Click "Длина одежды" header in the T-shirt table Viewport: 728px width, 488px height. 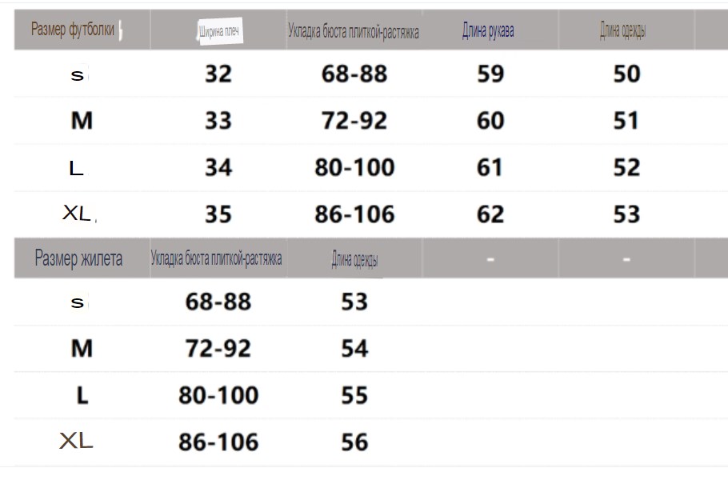point(623,31)
